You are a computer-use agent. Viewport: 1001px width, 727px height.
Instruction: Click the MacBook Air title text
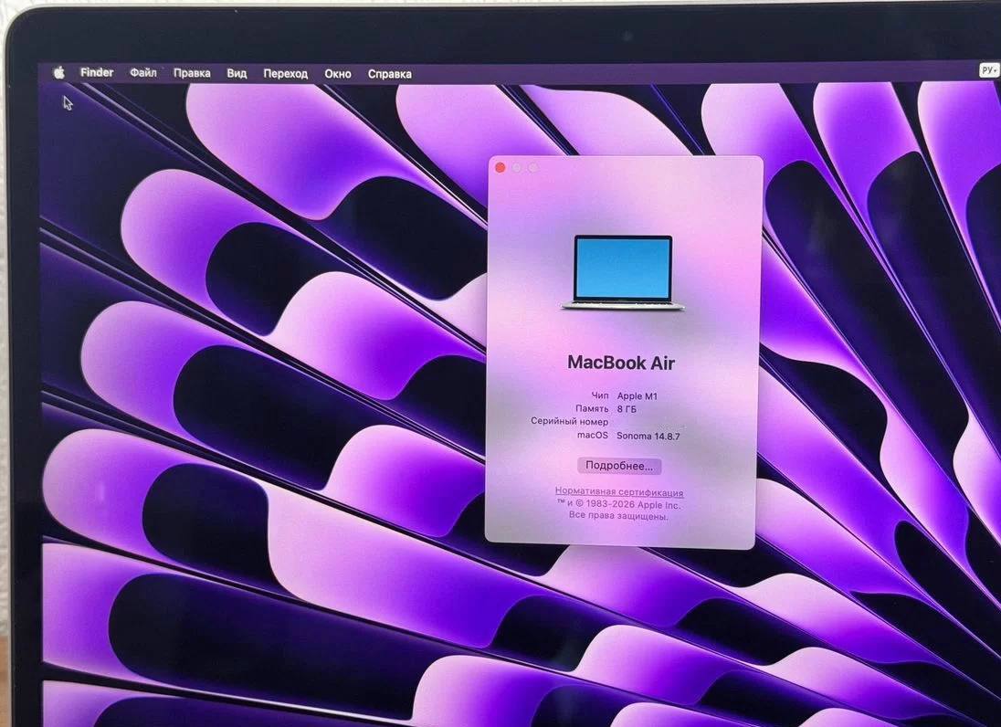(x=621, y=363)
